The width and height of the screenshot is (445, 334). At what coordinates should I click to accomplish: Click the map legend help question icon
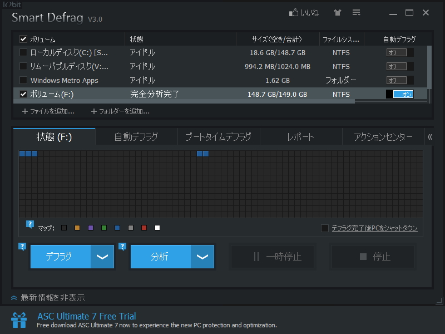click(30, 224)
